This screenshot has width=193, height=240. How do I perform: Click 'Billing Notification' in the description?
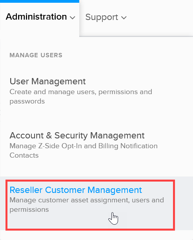point(128,146)
